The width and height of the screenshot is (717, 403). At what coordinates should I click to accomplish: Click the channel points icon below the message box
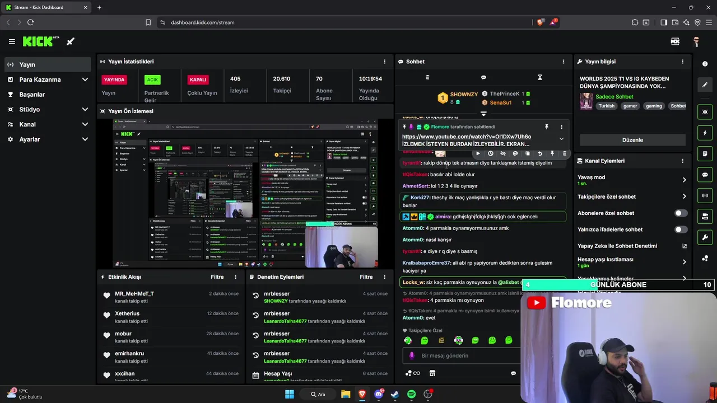(412, 373)
